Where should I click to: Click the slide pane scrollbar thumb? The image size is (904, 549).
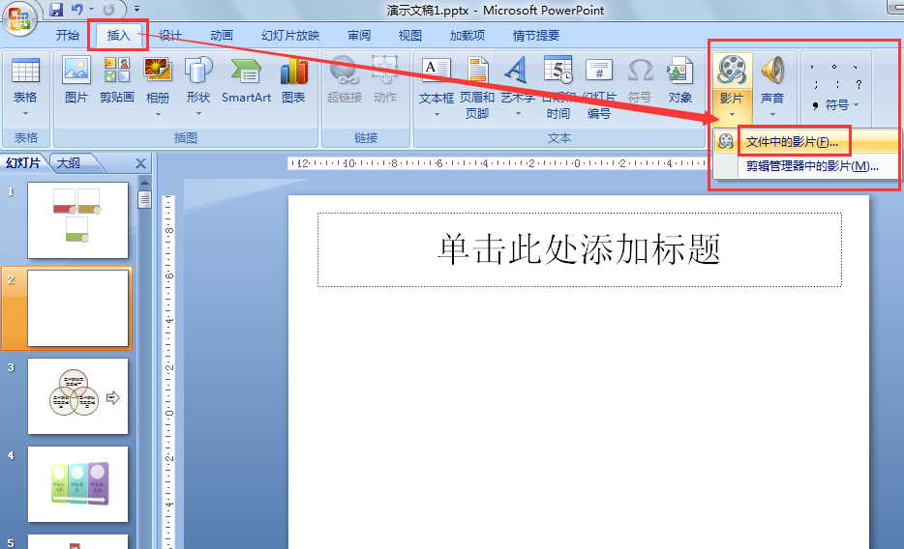(x=145, y=199)
